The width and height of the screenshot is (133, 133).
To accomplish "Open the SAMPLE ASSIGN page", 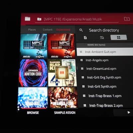I will pyautogui.click(x=65, y=113).
